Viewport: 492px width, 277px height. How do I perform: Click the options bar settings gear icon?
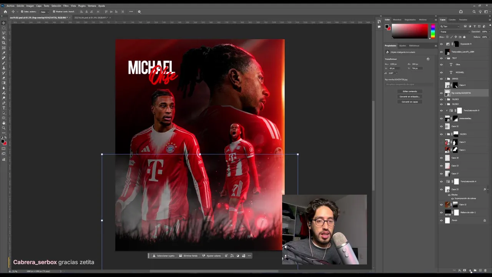139,12
